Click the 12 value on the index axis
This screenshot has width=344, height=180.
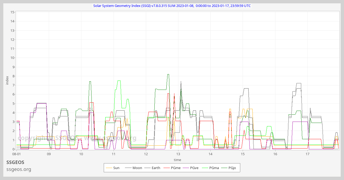click(13, 39)
